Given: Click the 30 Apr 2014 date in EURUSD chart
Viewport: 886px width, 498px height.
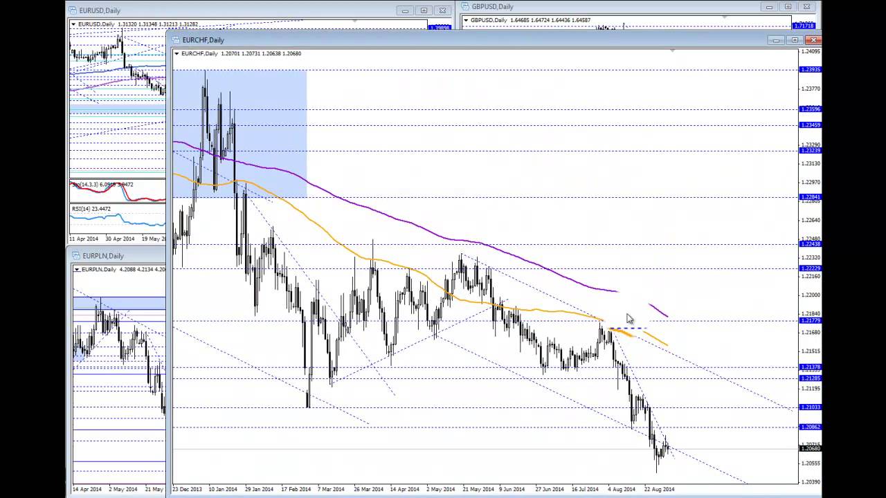Looking at the screenshot, I should click(x=120, y=239).
